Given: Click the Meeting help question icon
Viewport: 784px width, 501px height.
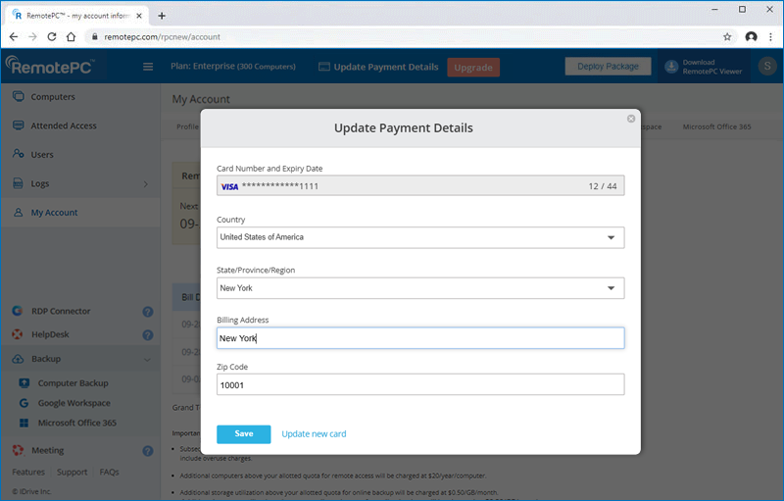Looking at the screenshot, I should [147, 451].
